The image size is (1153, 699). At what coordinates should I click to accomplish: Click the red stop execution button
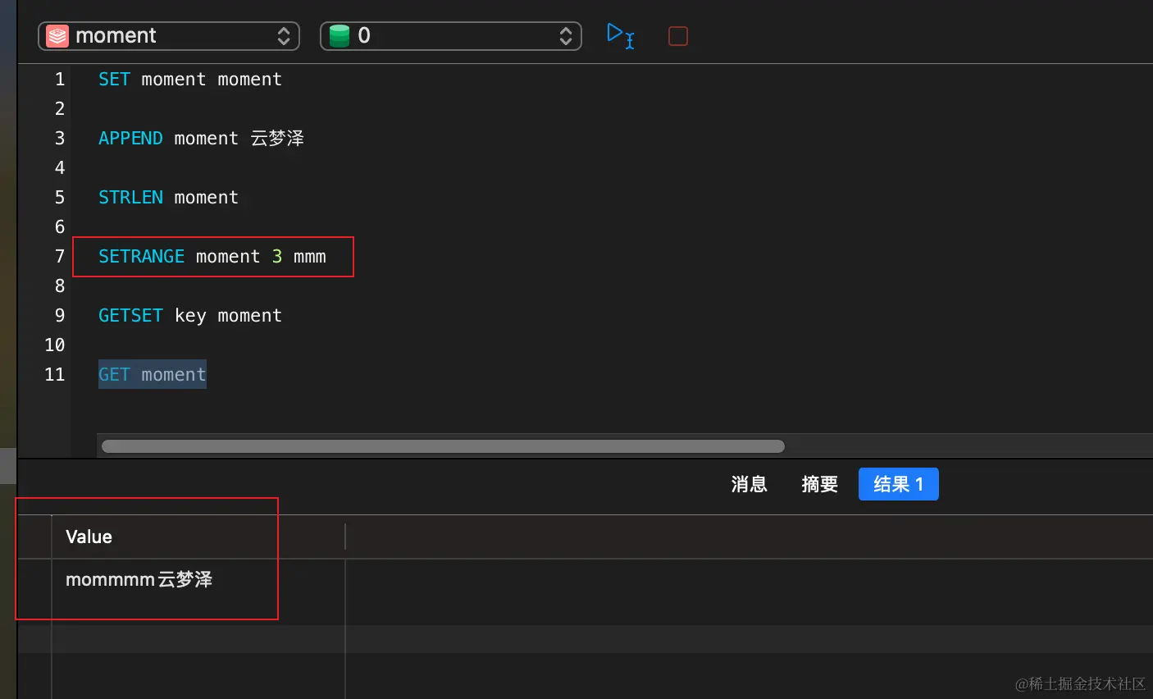point(678,36)
